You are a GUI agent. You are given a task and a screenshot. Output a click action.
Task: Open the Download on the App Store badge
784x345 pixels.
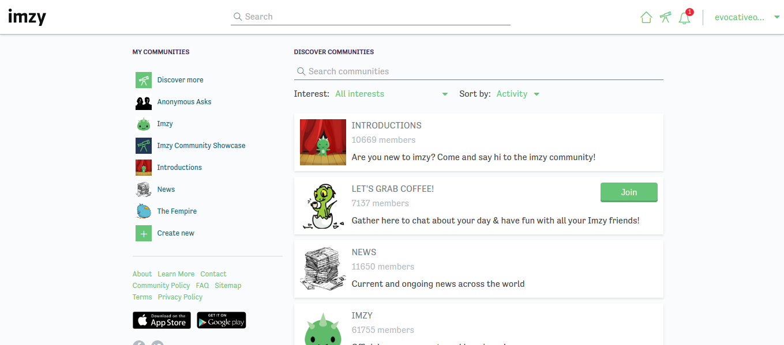pyautogui.click(x=162, y=320)
